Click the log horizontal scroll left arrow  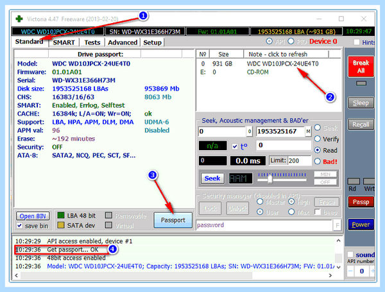point(17,275)
